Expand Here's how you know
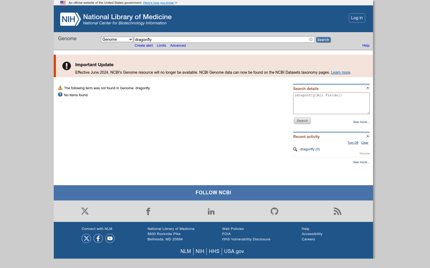This screenshot has width=430, height=268. tap(160, 3)
